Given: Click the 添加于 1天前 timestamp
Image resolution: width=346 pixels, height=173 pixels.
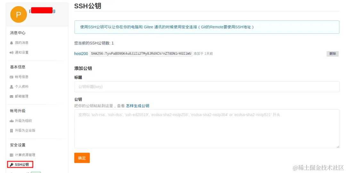Looking at the screenshot, I should tap(203, 53).
